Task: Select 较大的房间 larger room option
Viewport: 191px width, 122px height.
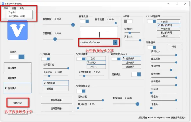Action: (169, 32)
